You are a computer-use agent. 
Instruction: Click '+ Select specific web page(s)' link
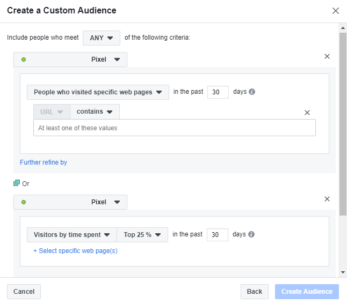(x=75, y=251)
